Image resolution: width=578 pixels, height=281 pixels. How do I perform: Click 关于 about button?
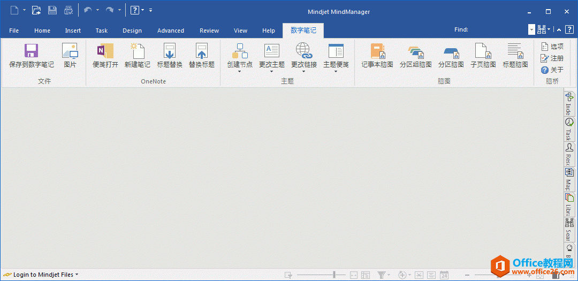pos(552,70)
